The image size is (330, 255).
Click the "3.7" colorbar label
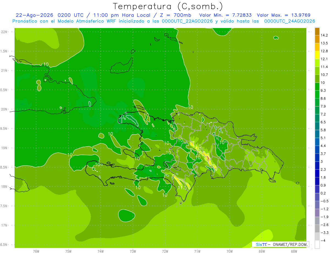[323, 153]
